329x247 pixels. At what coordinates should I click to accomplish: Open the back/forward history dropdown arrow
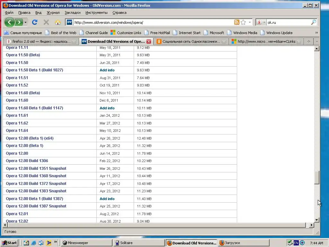point(25,22)
